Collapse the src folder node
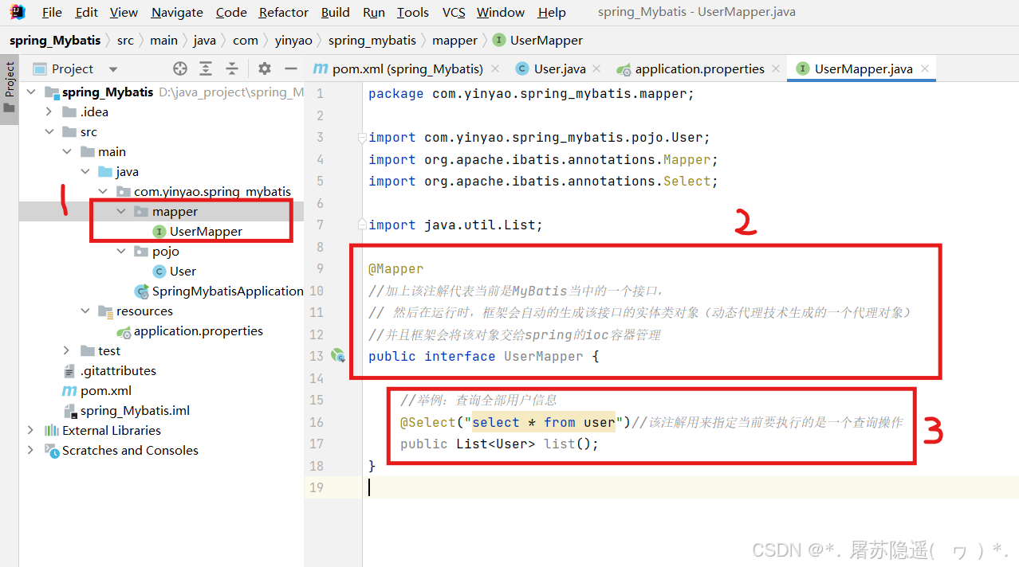Viewport: 1019px width, 567px height. [x=49, y=132]
